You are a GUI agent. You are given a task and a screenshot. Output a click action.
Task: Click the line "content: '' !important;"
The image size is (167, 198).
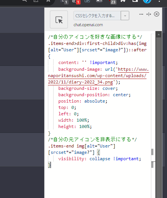pyautogui.click(x=88, y=63)
